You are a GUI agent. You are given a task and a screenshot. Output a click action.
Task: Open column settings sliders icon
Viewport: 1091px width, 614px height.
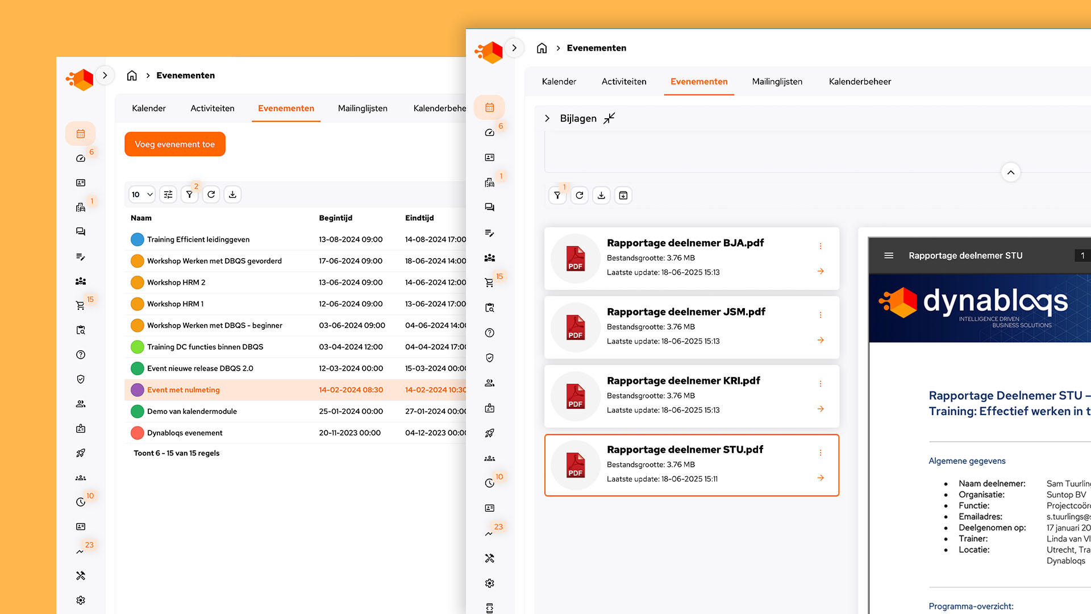click(x=168, y=194)
